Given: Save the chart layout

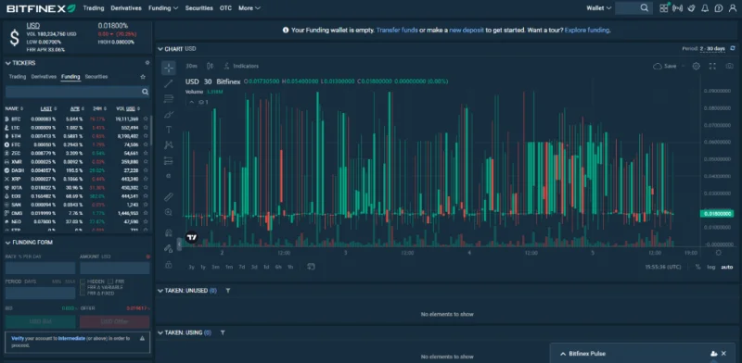Looking at the screenshot, I should 665,66.
